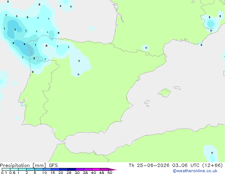Image resolution: width=225 pixels, height=174 pixels.
Task: Click the 'Precipitation [mm] GFS' title text
Action: [x=29, y=165]
